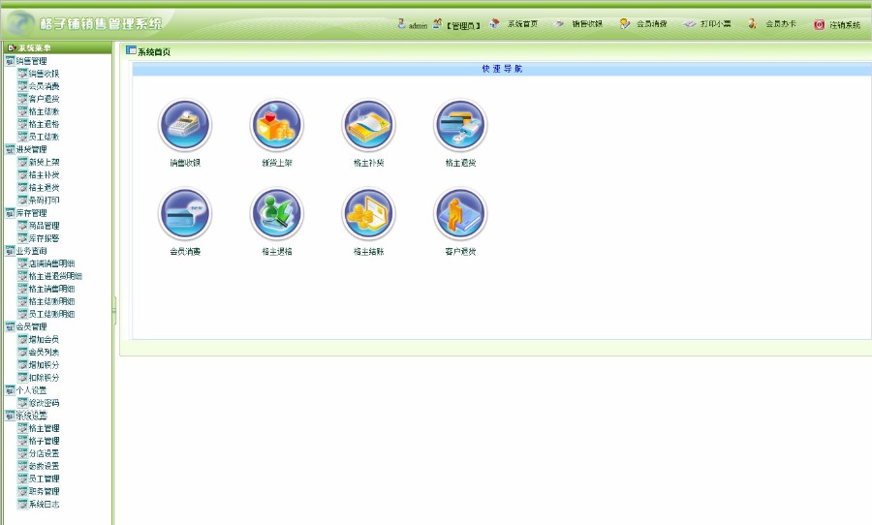Click 销售收银 shortcut in top bar
This screenshot has height=525, width=872.
[587, 24]
